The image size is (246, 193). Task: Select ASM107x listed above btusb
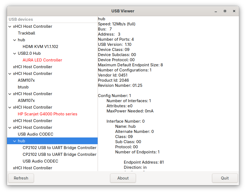tap(26, 80)
